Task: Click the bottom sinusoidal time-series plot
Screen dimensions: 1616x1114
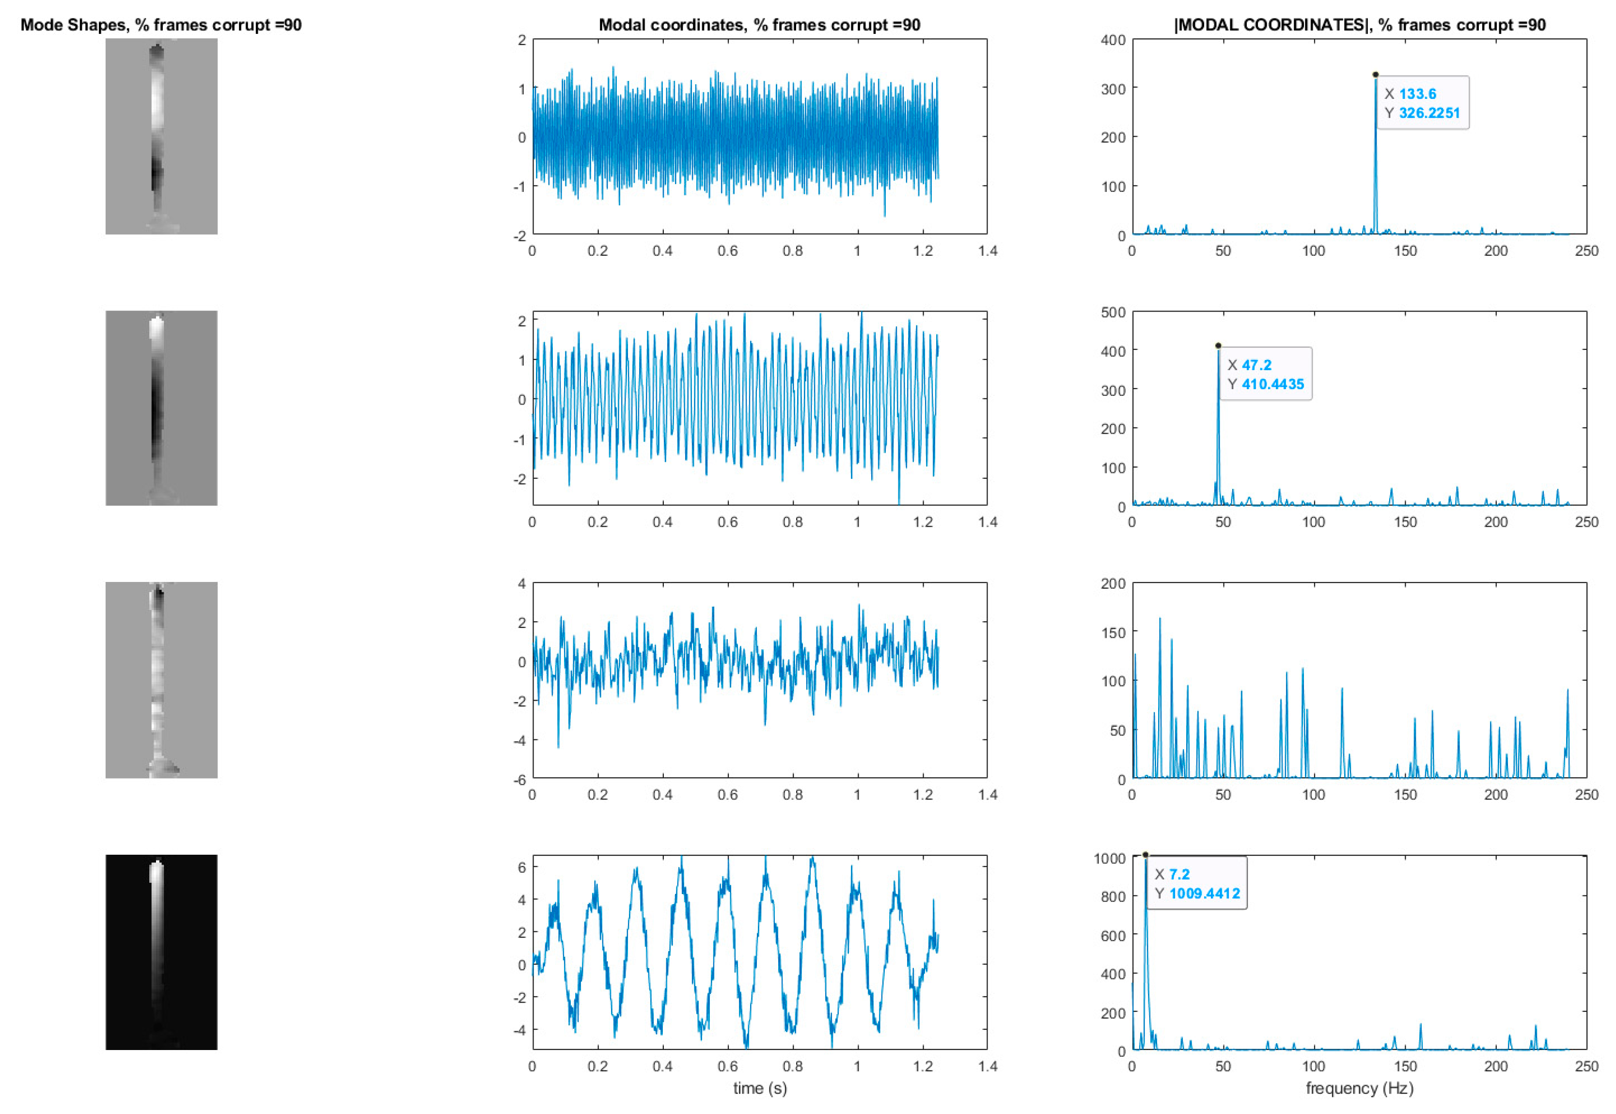Action: [759, 951]
